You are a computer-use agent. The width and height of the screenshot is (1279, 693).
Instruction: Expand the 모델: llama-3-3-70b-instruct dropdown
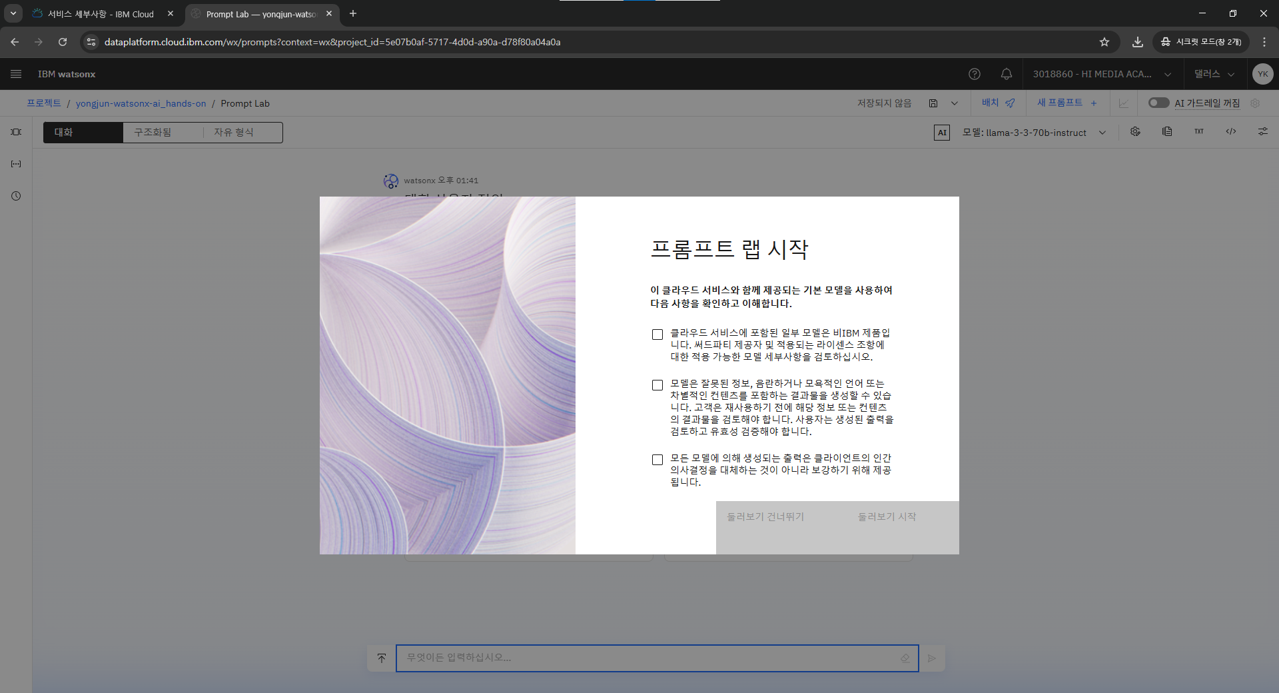pos(1035,133)
